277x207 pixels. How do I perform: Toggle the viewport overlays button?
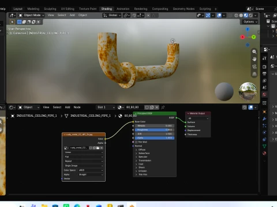click(x=219, y=16)
